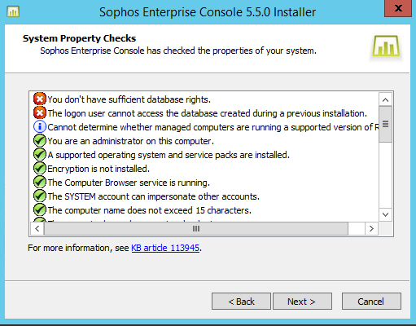This screenshot has width=416, height=326.
Task: Click the list's scroll up arrow
Action: click(385, 99)
